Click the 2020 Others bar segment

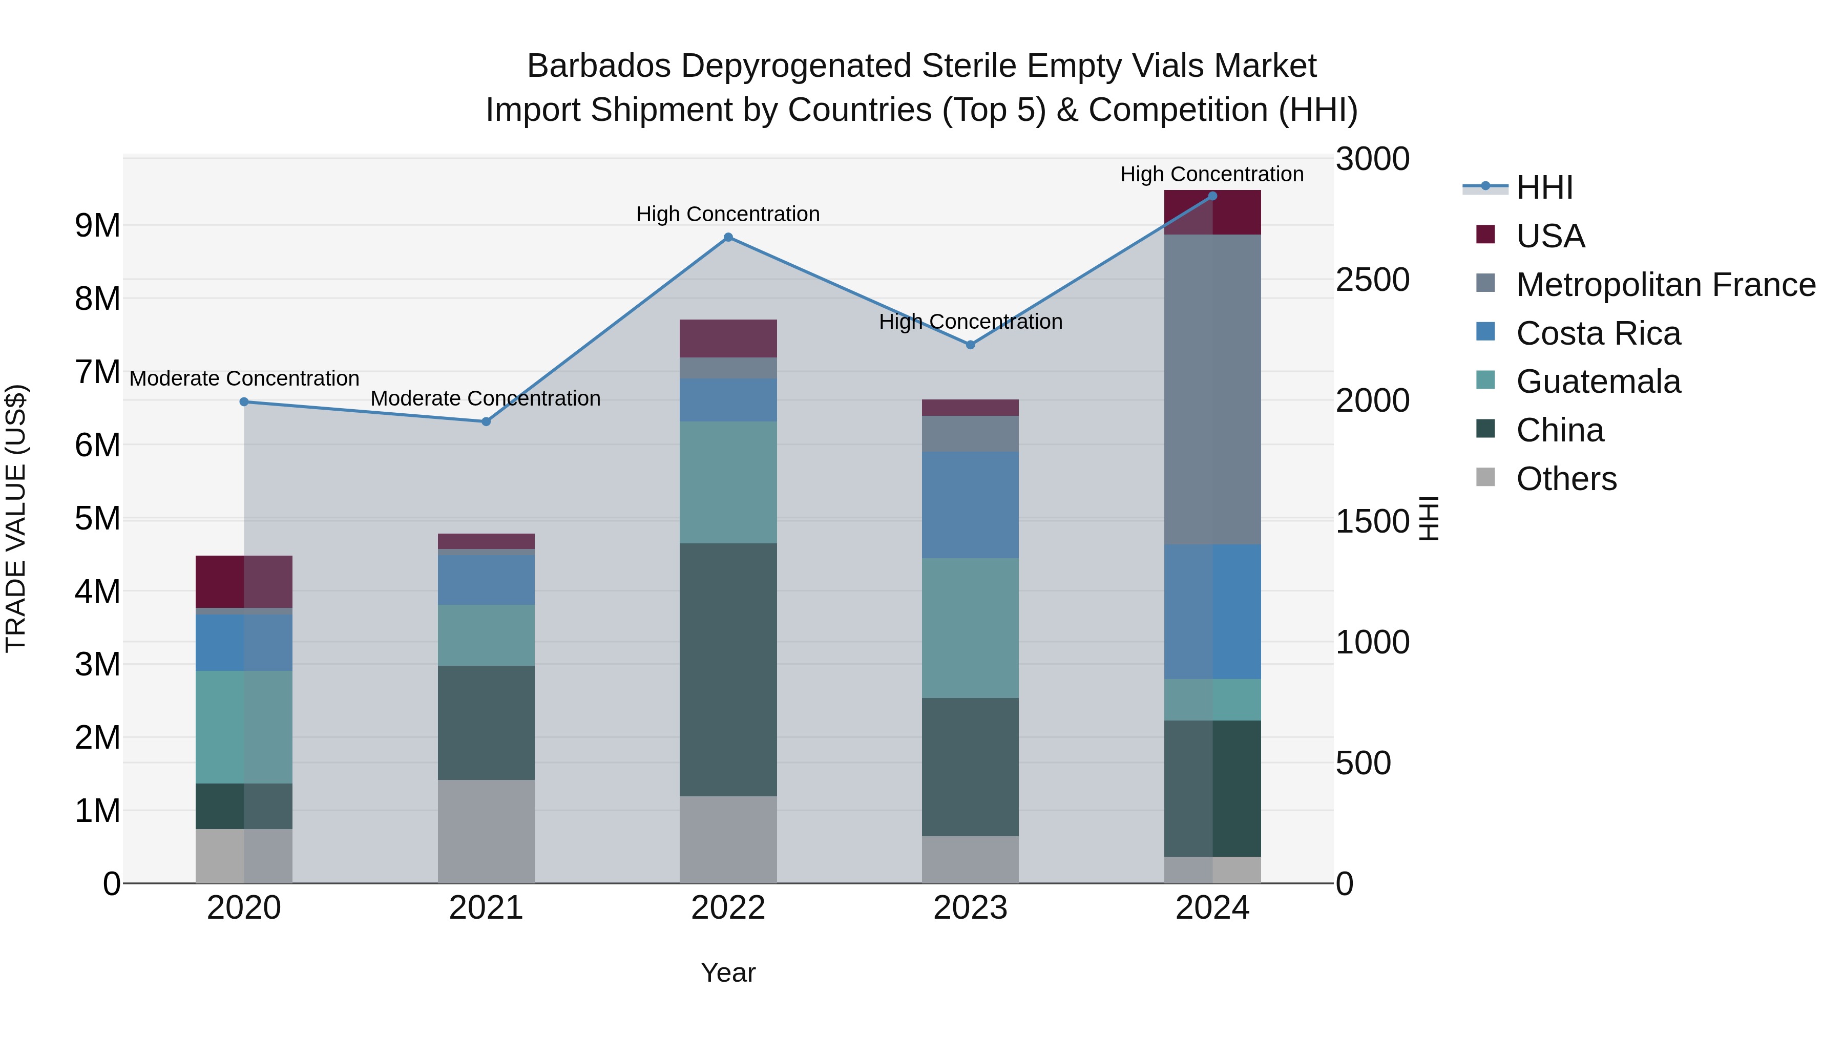click(x=244, y=856)
